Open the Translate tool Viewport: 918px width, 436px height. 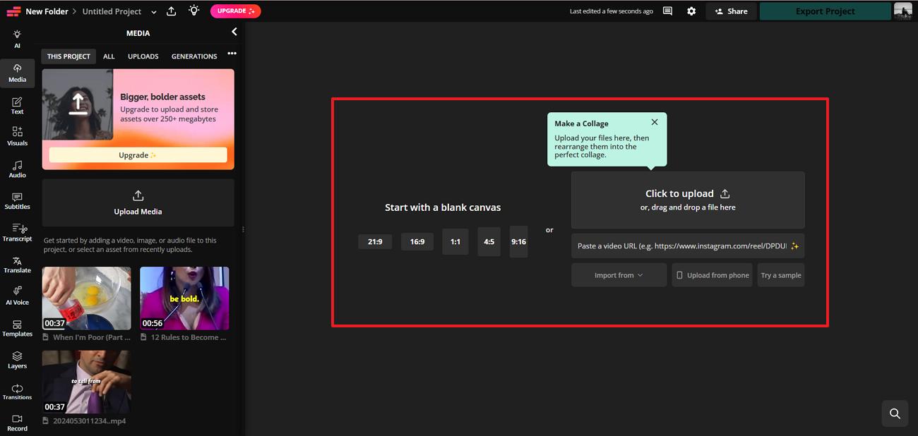click(x=17, y=265)
